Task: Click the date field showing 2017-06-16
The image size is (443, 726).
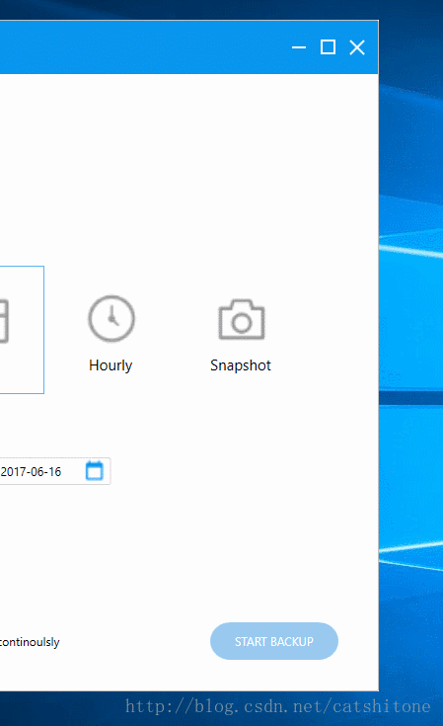Action: [x=55, y=471]
